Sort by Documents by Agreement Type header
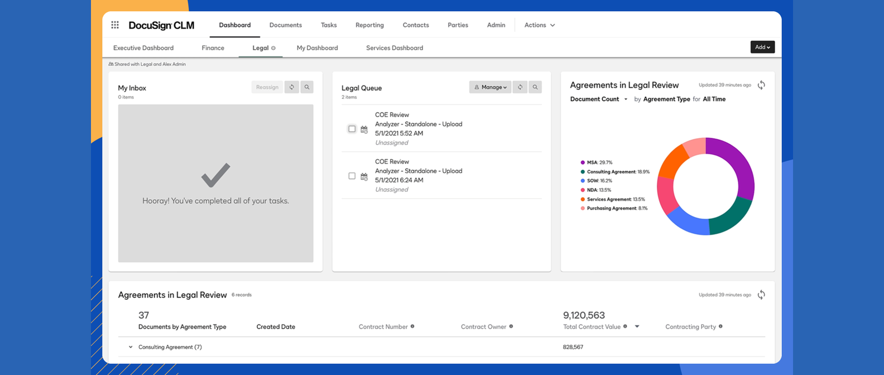 [182, 327]
